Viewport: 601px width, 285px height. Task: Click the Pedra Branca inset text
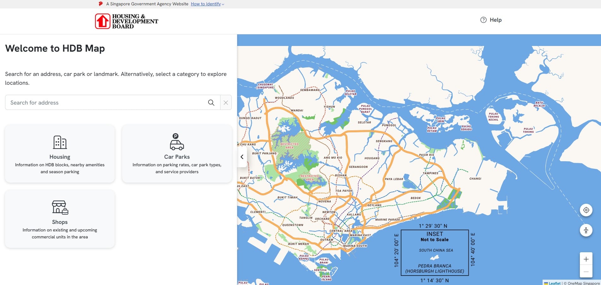pos(435,268)
